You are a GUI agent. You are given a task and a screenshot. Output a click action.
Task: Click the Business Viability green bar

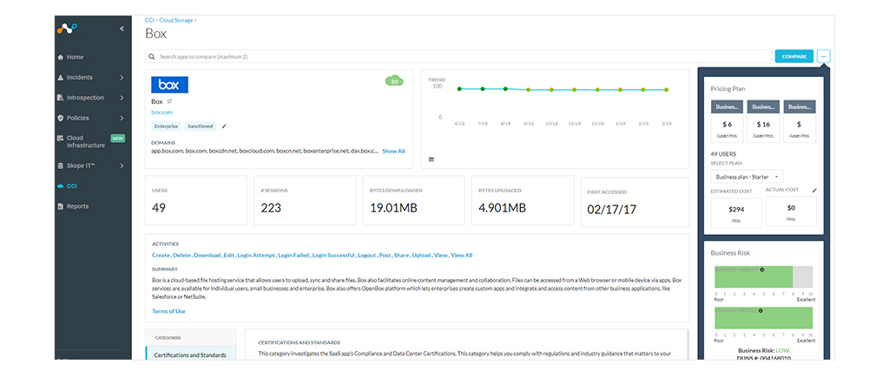tap(754, 277)
